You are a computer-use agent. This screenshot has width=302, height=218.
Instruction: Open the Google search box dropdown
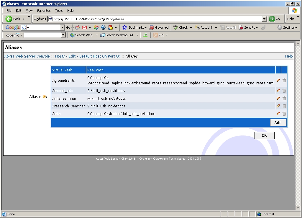click(62, 27)
